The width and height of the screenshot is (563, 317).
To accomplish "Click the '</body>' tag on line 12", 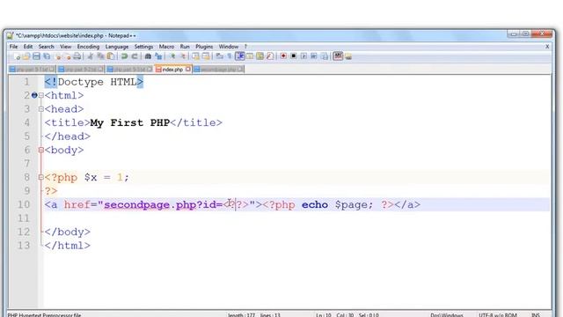I will click(x=67, y=232).
